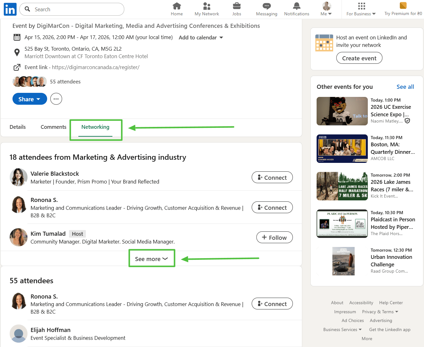The height and width of the screenshot is (347, 424).
Task: Switch to the Comments tab
Action: coord(53,127)
